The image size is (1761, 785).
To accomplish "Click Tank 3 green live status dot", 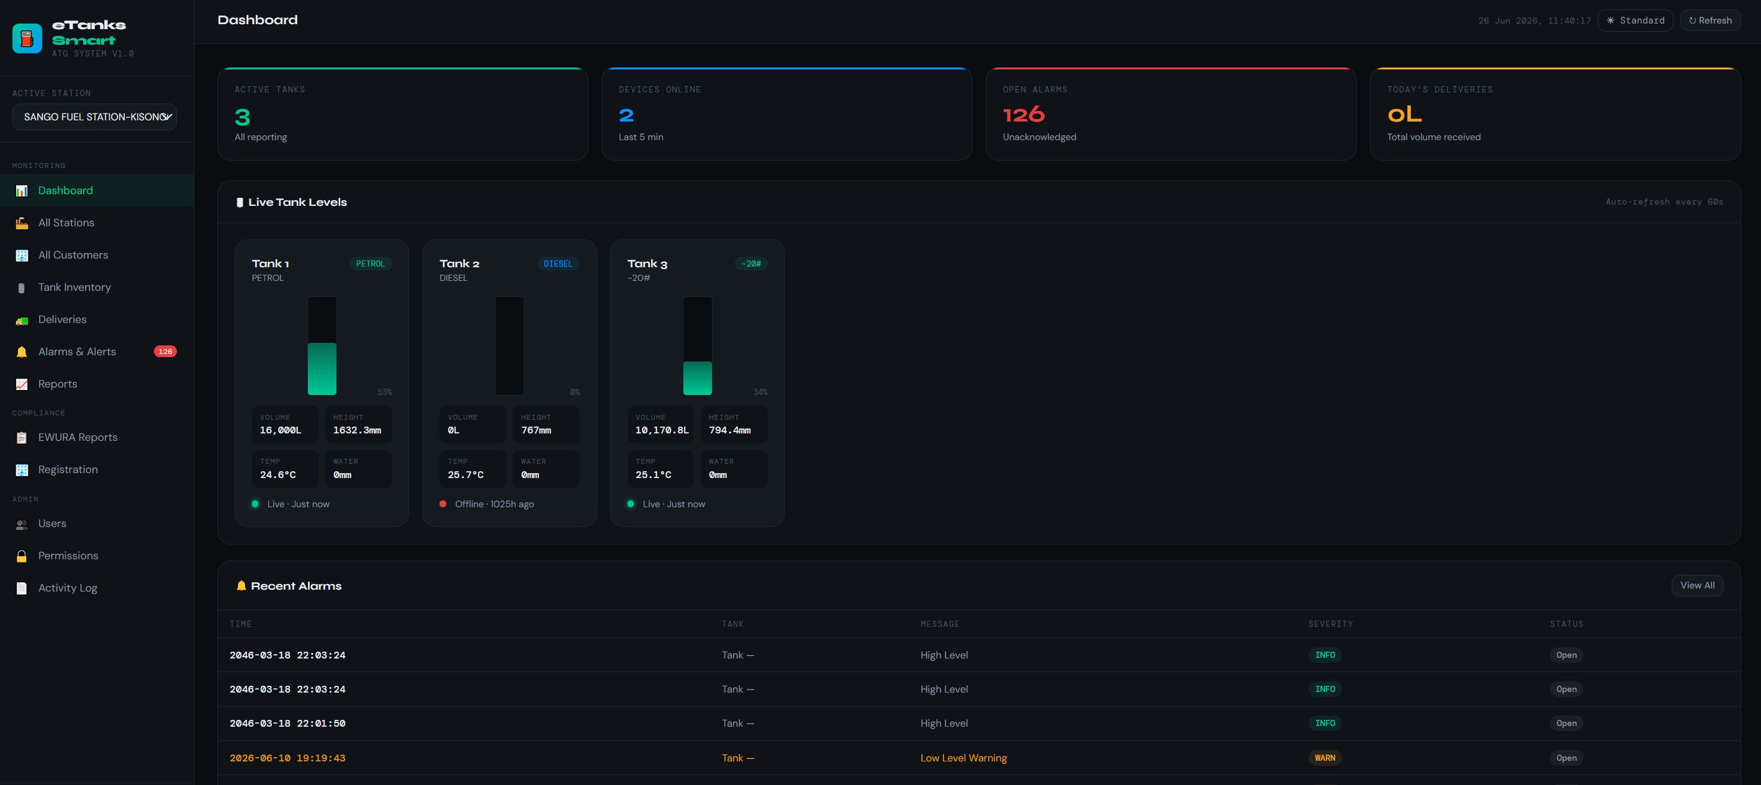I will [x=630, y=503].
